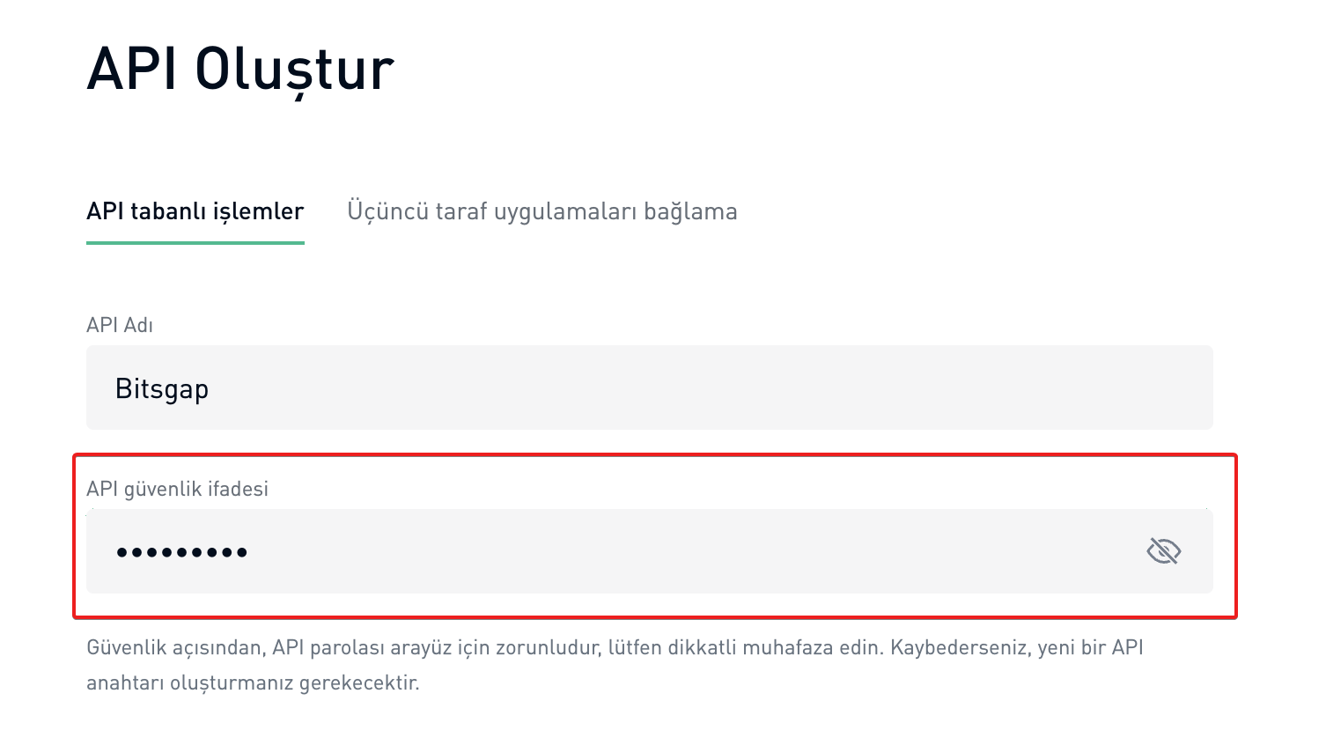Click the anahtarı oluşturmanız gerekecektir helper line
The width and height of the screenshot is (1326, 745).
[x=253, y=682]
